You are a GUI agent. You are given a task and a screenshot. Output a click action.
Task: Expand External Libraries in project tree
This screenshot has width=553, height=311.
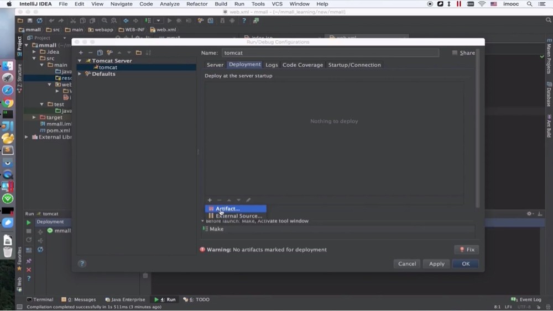coord(27,137)
